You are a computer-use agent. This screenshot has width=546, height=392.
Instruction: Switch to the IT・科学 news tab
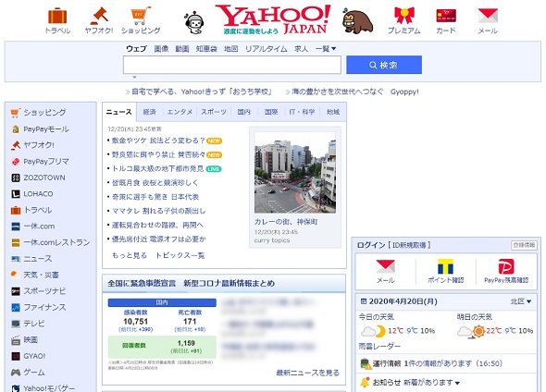point(302,112)
